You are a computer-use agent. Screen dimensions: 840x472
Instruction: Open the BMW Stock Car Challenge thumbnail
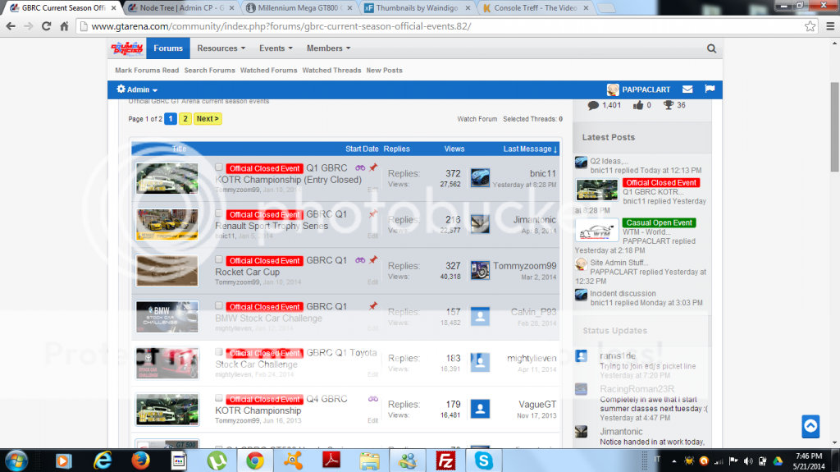coord(167,317)
